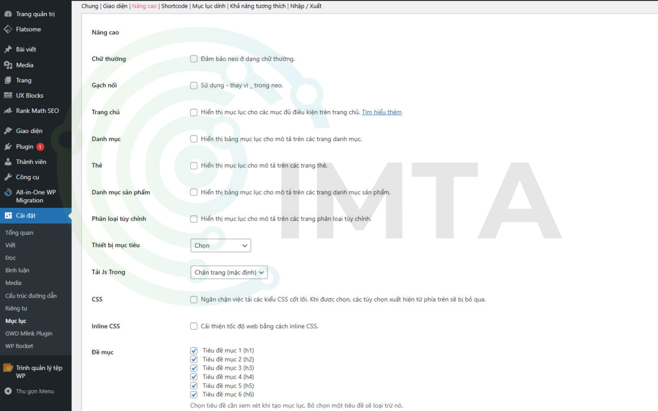Viewport: 658px width, 411px height.
Task: Collapse the menu via Thu gọn Menu
Action: click(34, 391)
